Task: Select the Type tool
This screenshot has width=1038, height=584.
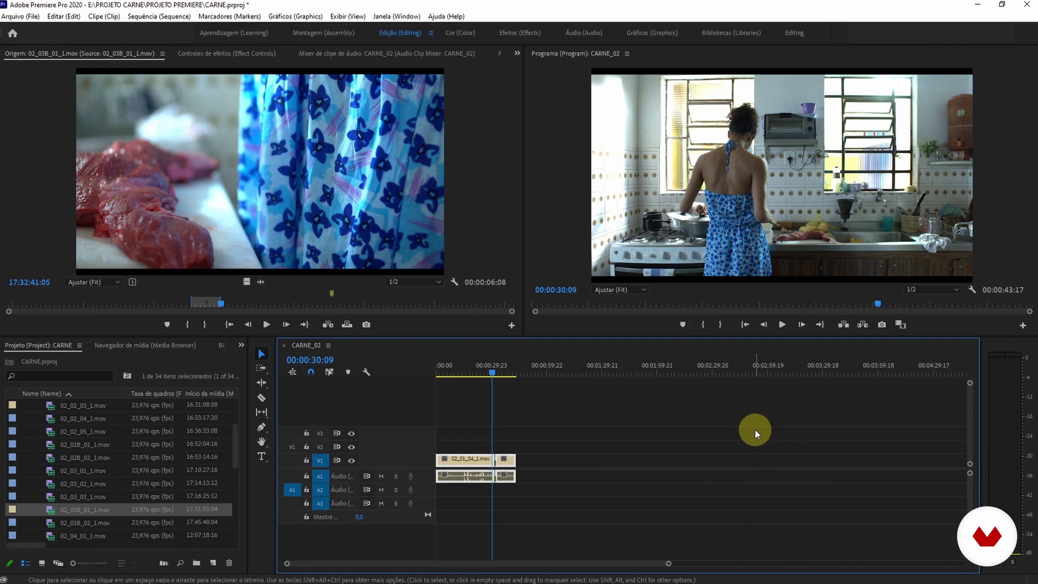Action: [x=262, y=457]
